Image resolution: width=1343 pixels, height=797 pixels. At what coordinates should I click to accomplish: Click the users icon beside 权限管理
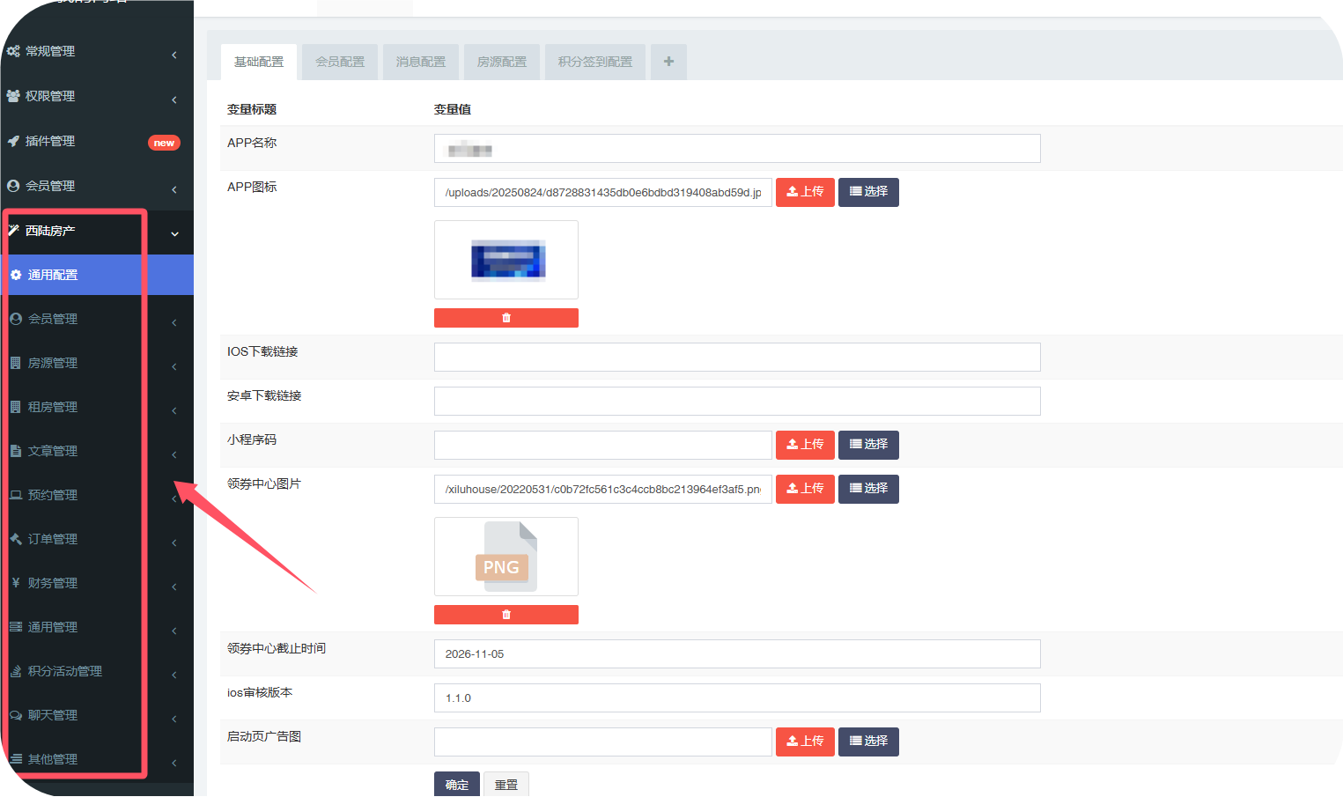[13, 96]
